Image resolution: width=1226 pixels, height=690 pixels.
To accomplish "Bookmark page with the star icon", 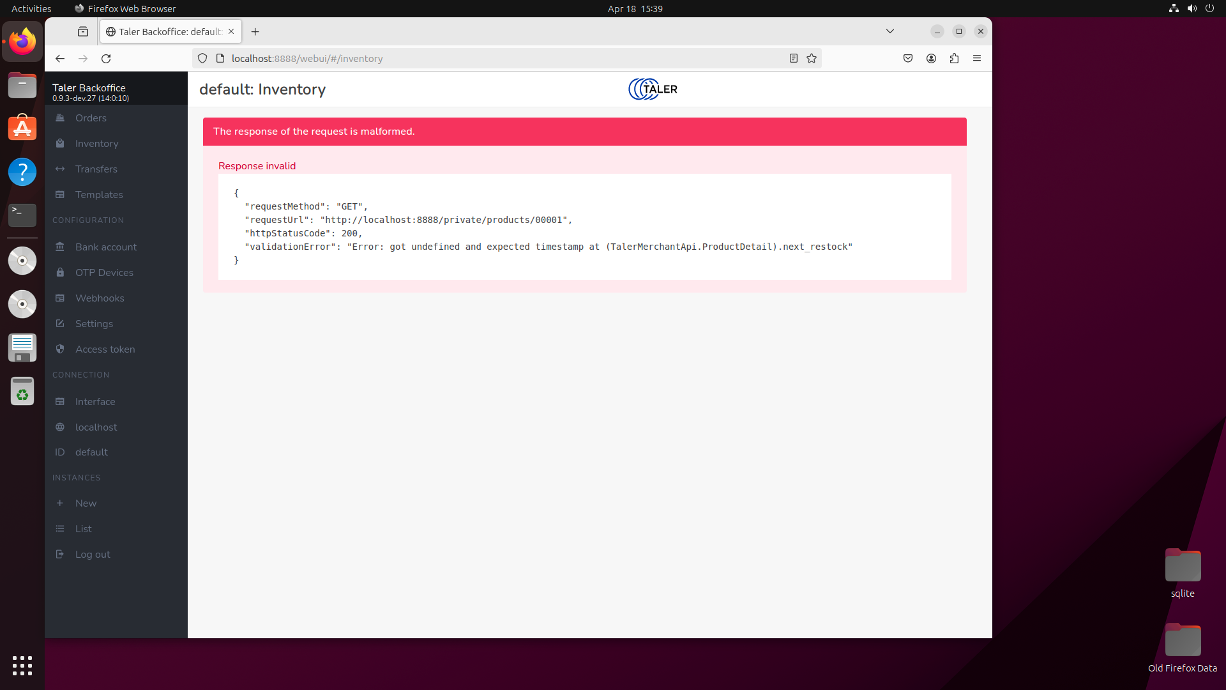I will click(812, 59).
